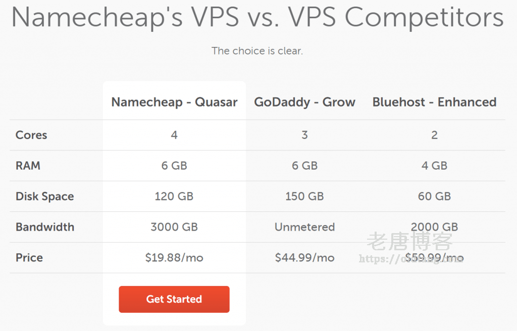Click the Disk Space row label
The image size is (517, 331).
click(44, 197)
